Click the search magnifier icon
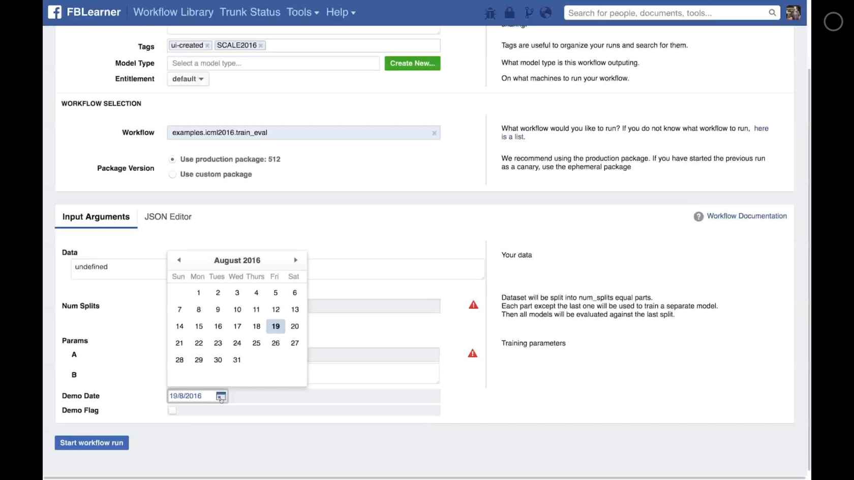The height and width of the screenshot is (480, 854). pos(772,13)
